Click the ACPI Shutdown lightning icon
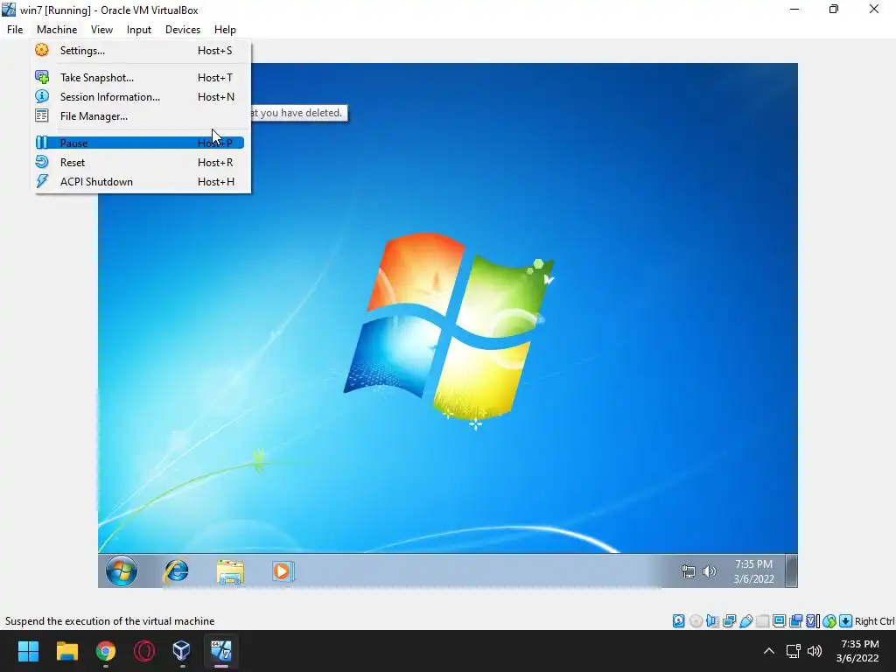This screenshot has width=896, height=672. (42, 181)
